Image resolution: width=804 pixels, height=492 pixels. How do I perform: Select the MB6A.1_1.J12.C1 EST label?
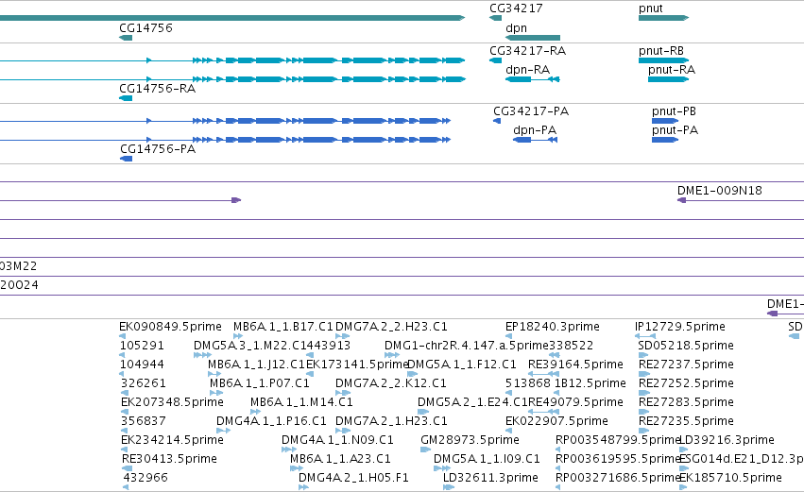pyautogui.click(x=257, y=365)
